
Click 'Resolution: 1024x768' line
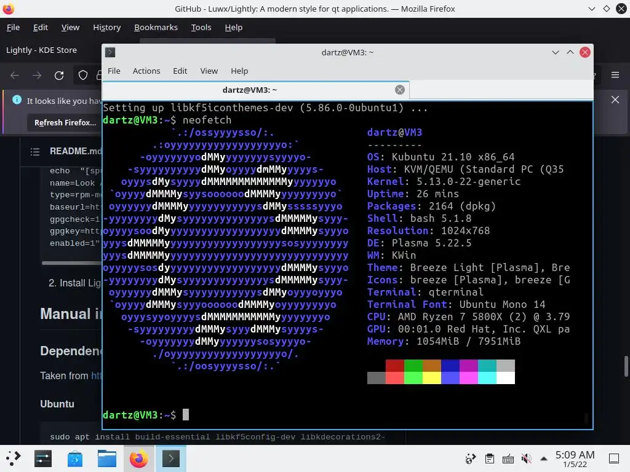[x=428, y=231]
